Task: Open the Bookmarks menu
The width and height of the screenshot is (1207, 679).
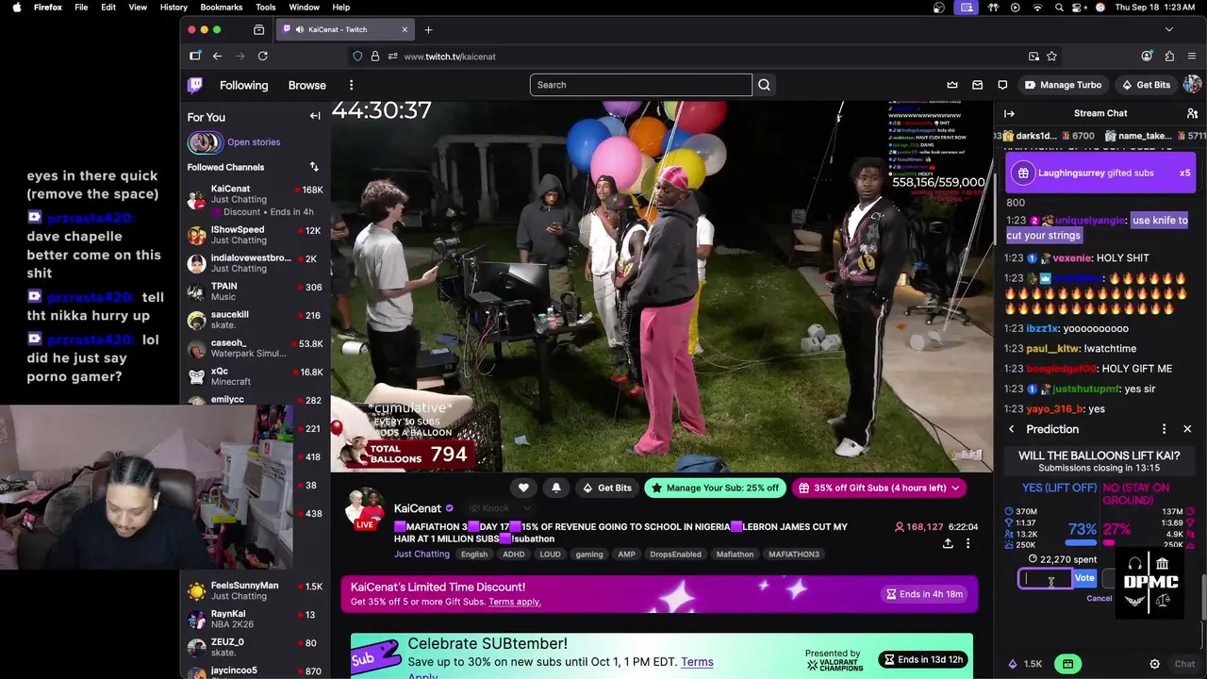Action: pyautogui.click(x=221, y=7)
